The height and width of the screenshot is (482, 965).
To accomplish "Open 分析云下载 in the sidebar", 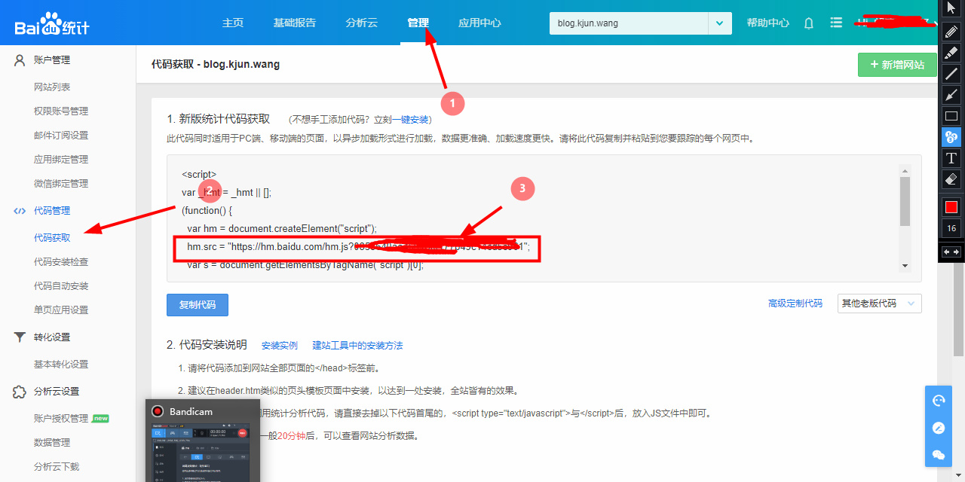I will (57, 467).
